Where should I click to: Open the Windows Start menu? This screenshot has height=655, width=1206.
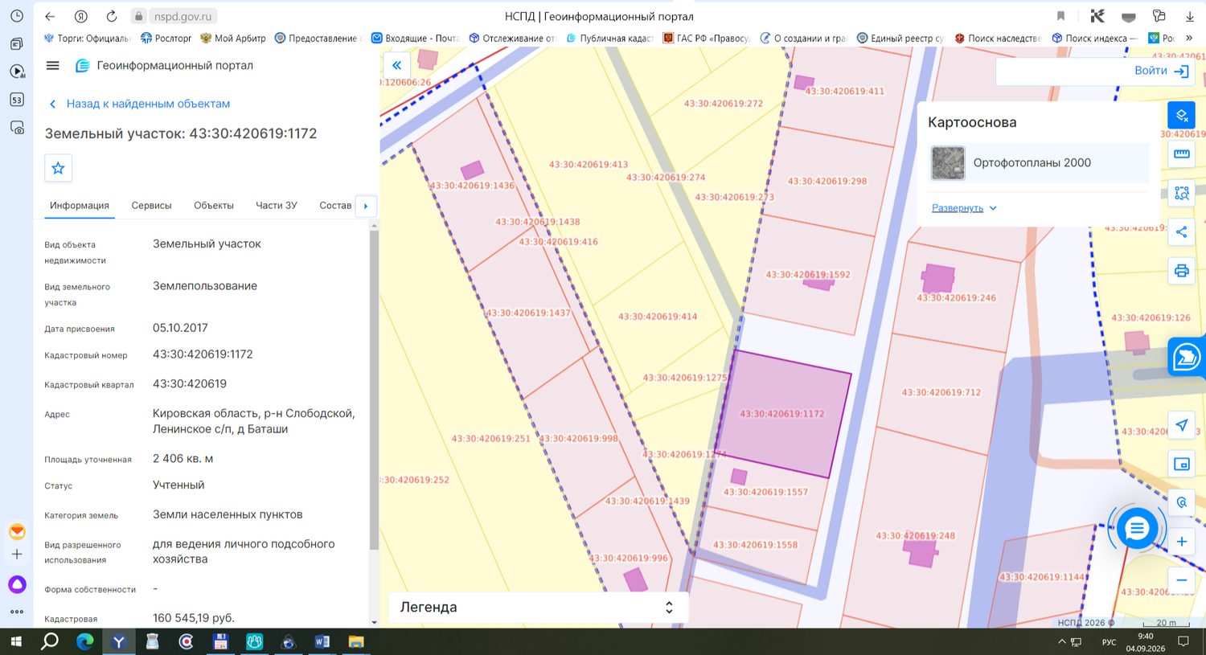tap(15, 641)
